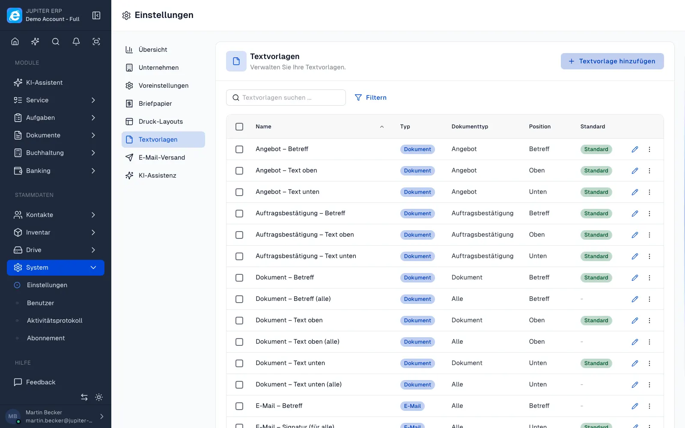Open Briefpapier settings
This screenshot has height=428, width=685.
163,104
